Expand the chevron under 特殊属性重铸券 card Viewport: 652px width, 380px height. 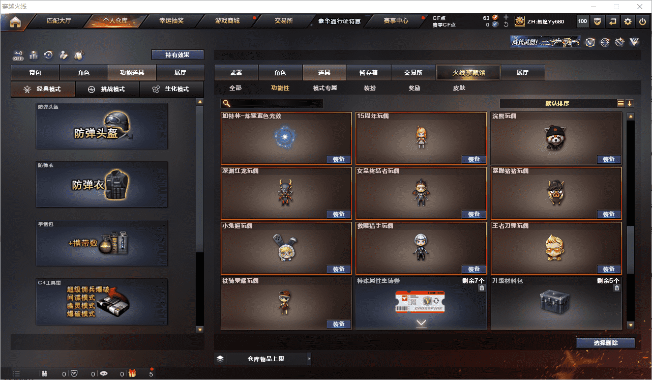pyautogui.click(x=421, y=323)
